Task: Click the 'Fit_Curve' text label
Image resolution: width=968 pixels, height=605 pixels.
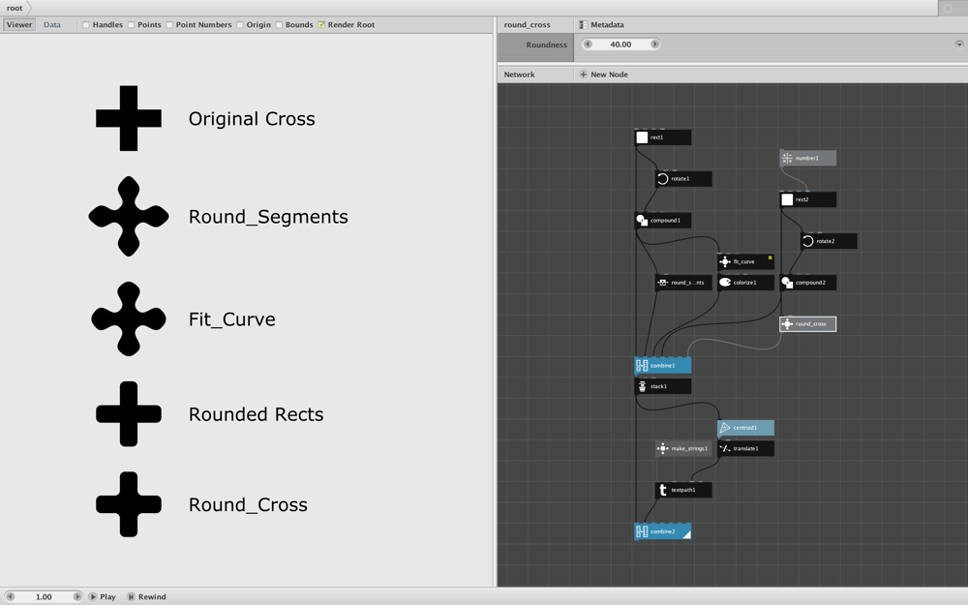Action: point(232,319)
